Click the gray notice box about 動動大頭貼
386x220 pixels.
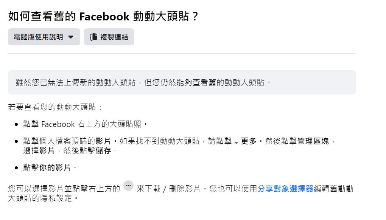coord(182,82)
